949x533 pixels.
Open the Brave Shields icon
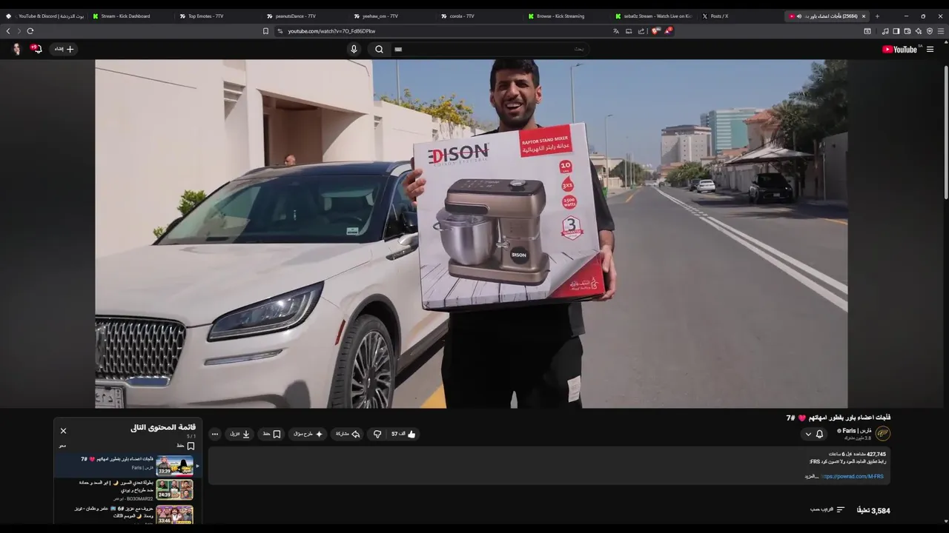click(x=655, y=31)
